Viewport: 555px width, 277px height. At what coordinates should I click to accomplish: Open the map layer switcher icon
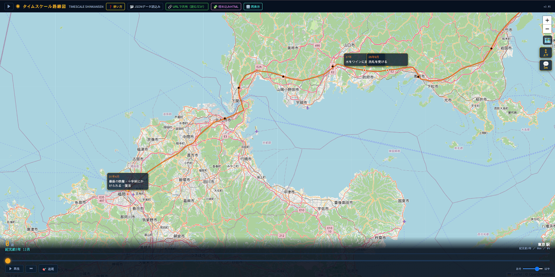pos(547,40)
